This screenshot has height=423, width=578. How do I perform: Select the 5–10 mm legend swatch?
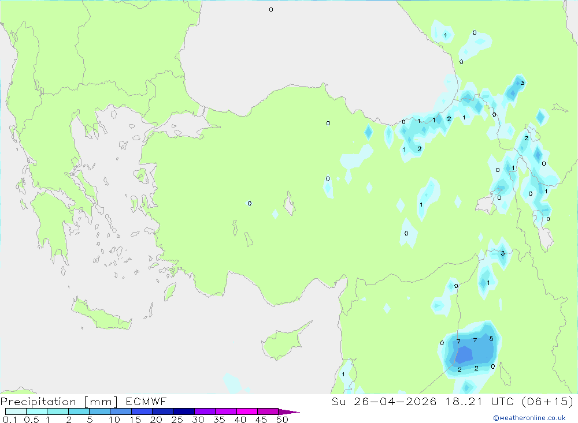coord(99,411)
